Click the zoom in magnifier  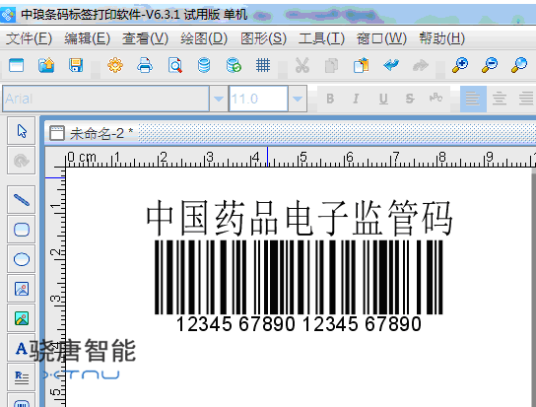(x=460, y=65)
